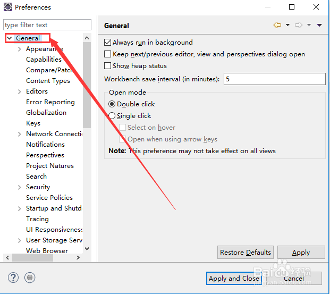Click the Back navigation arrow icon
Screen dimensions: 330x294
pos(277,25)
